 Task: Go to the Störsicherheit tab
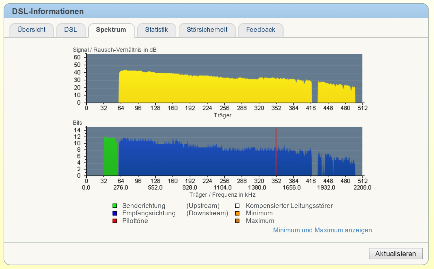pos(207,30)
